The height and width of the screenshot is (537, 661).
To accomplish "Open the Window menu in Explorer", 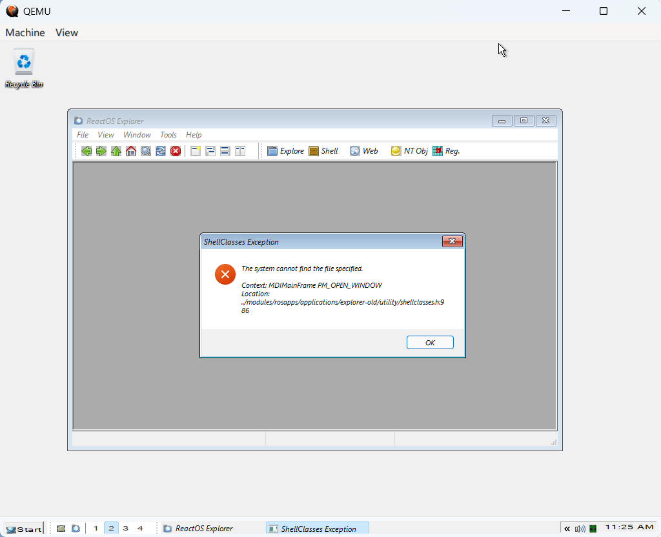I will click(137, 135).
